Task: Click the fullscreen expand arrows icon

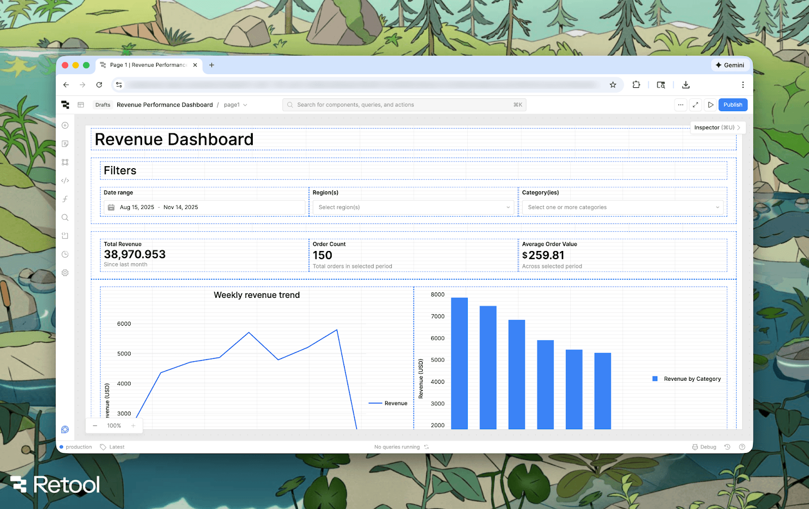Action: click(695, 105)
